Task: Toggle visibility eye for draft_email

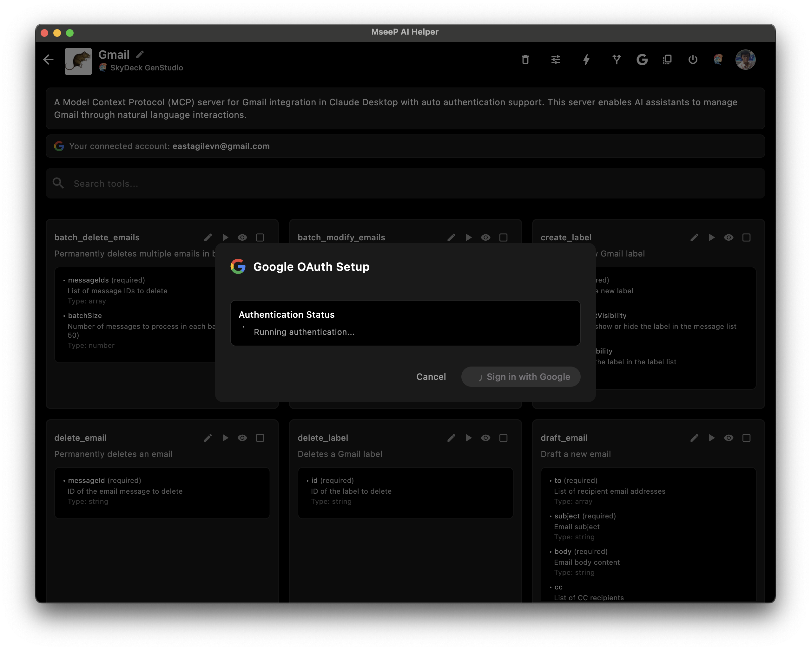Action: [729, 438]
